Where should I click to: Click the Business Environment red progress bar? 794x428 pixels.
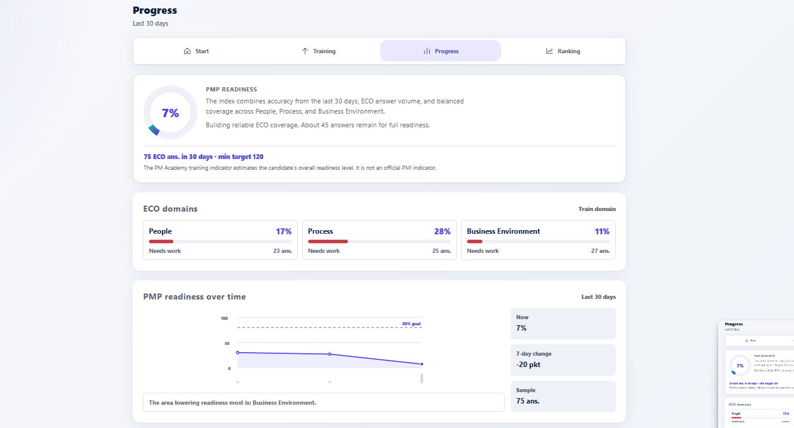point(475,241)
